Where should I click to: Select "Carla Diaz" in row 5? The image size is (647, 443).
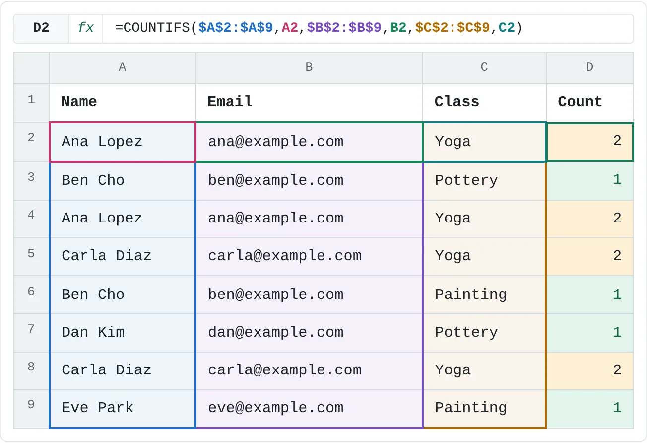(123, 257)
